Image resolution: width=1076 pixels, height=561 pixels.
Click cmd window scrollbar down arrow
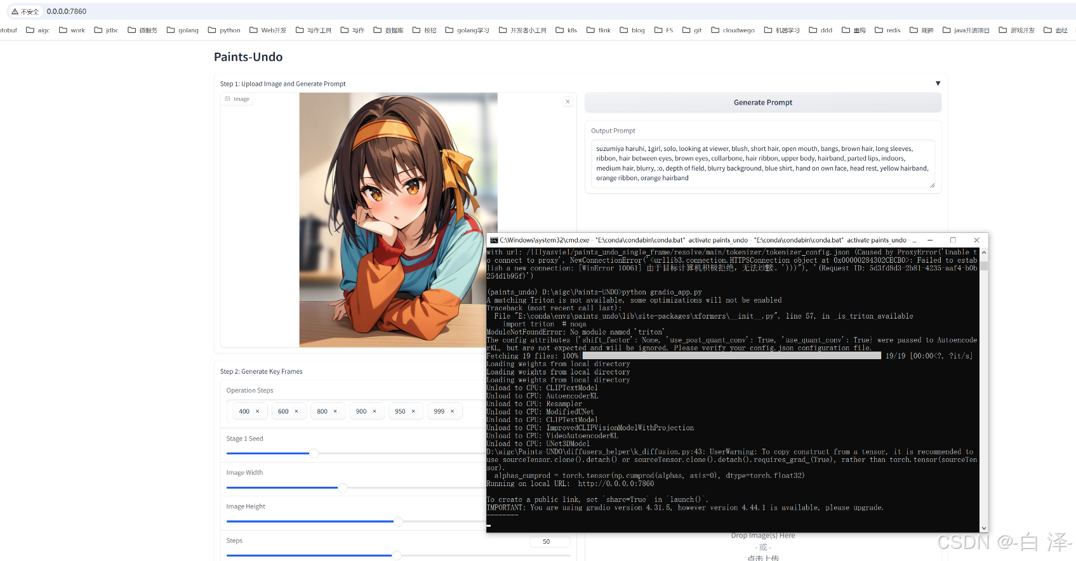984,528
